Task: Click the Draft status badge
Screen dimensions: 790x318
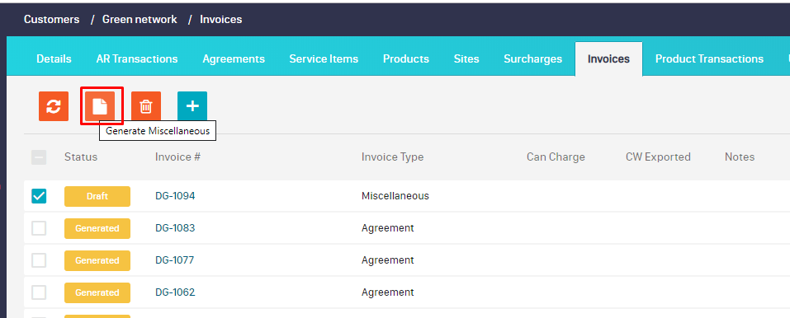Action: coord(97,196)
